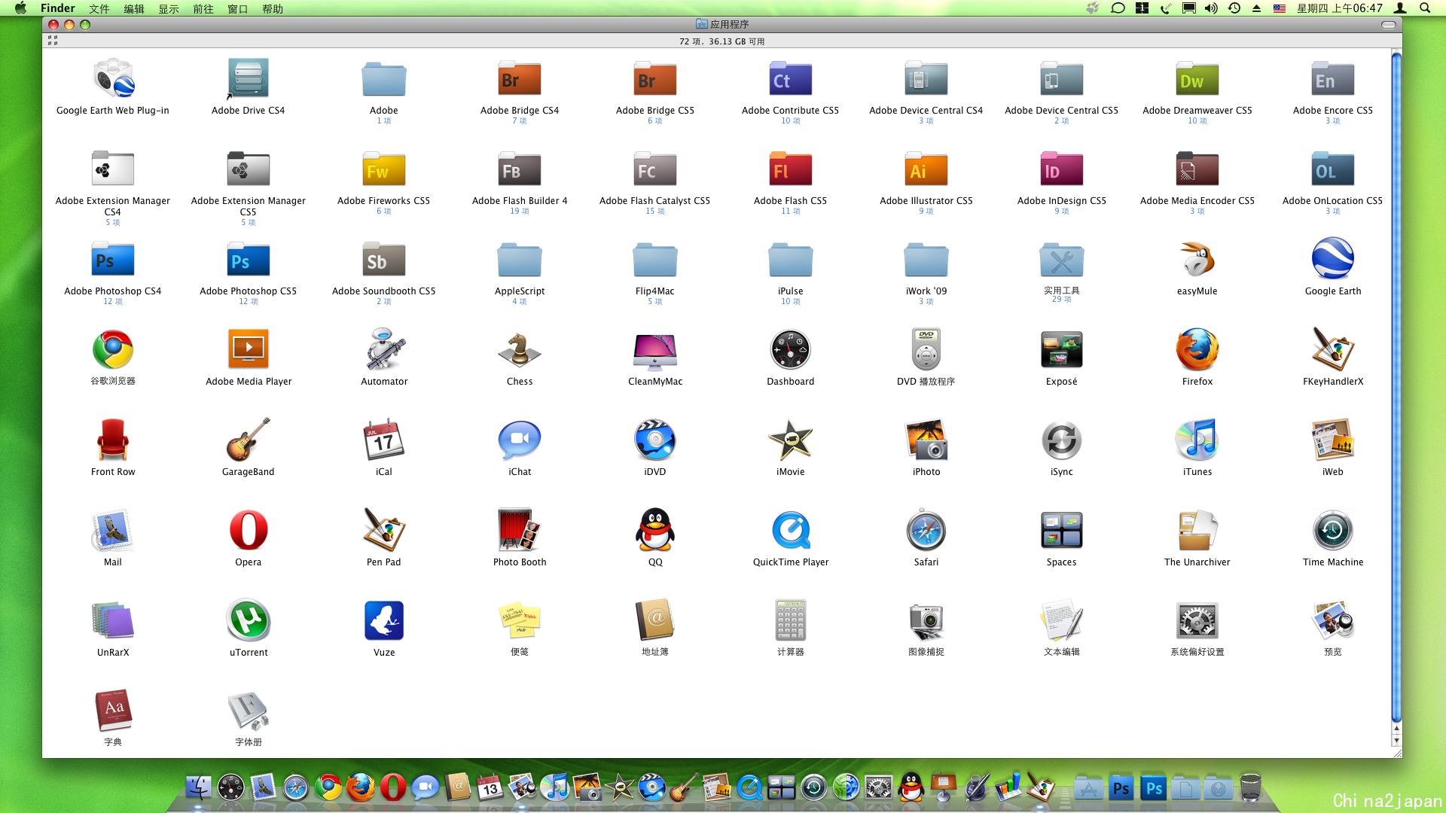The height and width of the screenshot is (813, 1446).
Task: Select the Firefox icon in the window
Action: [1197, 349]
